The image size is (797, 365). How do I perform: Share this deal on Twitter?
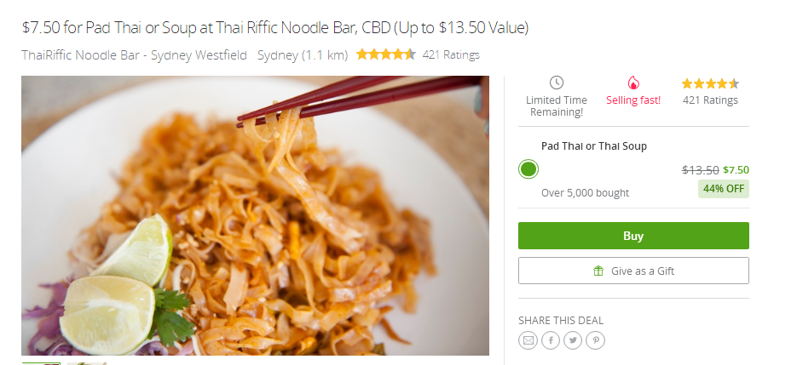(x=573, y=340)
